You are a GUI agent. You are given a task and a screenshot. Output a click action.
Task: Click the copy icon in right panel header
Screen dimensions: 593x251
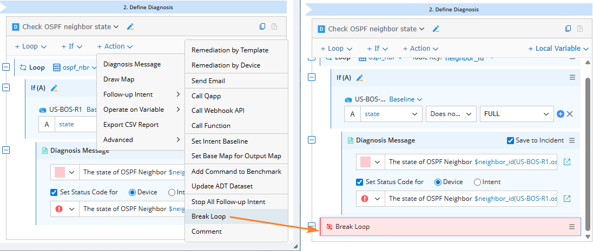click(568, 29)
